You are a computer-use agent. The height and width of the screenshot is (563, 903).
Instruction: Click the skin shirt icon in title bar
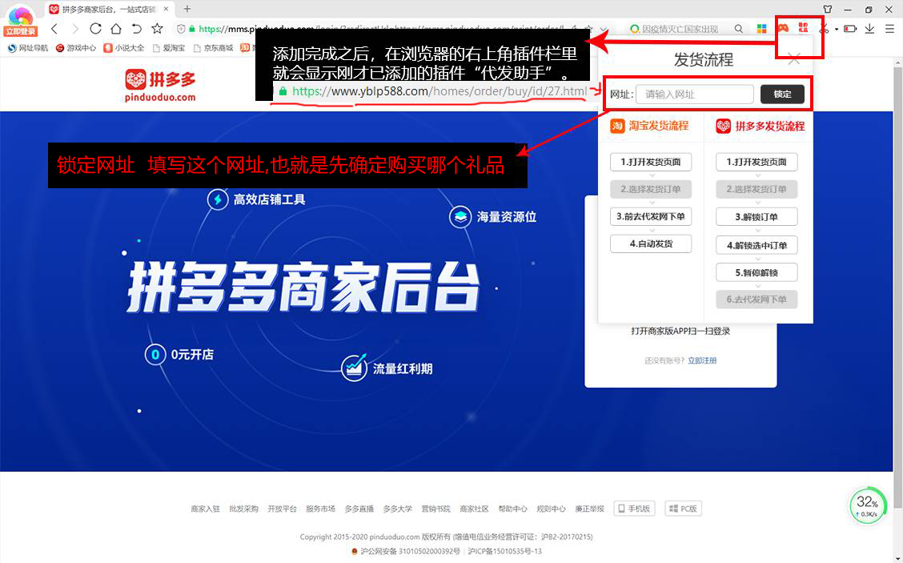pos(828,10)
